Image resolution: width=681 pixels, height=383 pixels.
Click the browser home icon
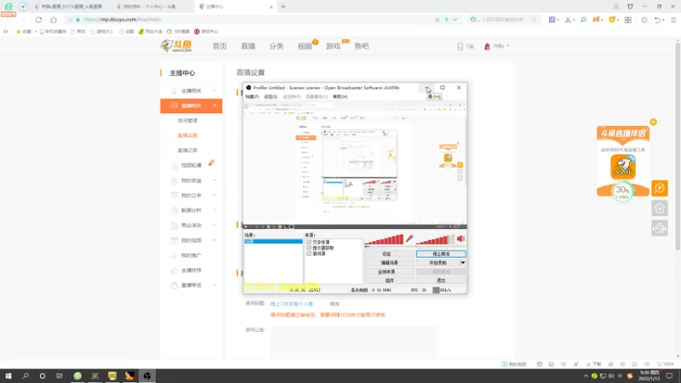point(54,20)
